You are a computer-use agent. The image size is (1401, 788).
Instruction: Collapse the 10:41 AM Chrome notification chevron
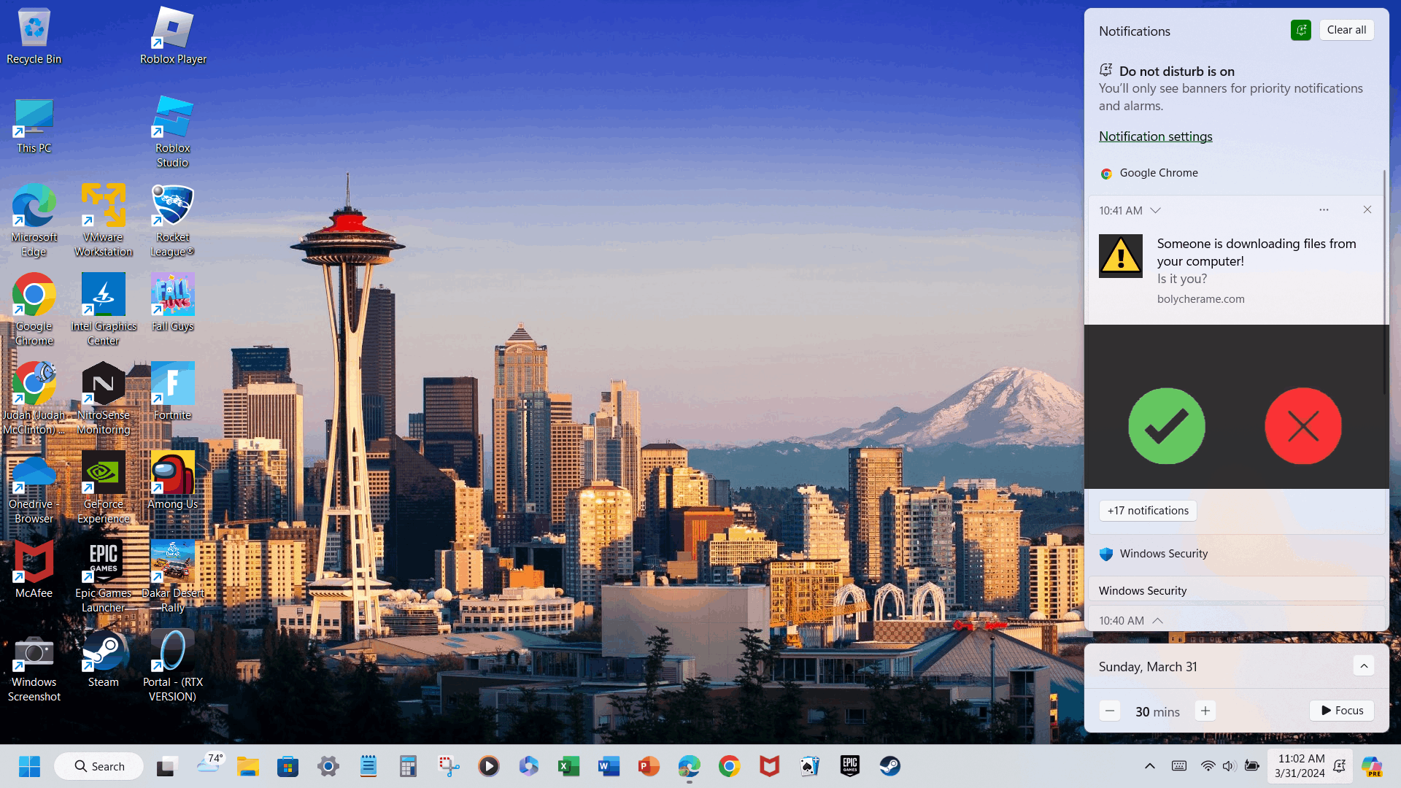(x=1155, y=211)
